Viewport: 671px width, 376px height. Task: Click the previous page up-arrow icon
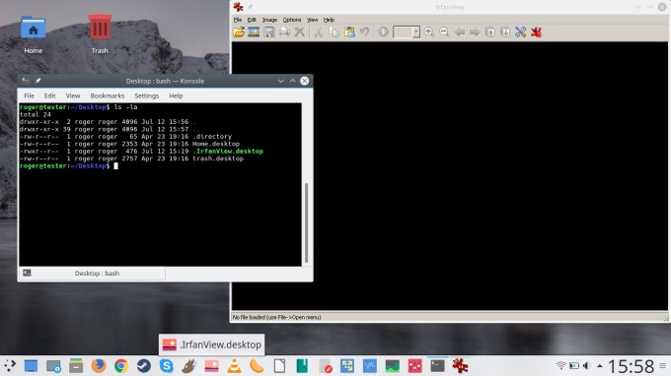click(490, 32)
